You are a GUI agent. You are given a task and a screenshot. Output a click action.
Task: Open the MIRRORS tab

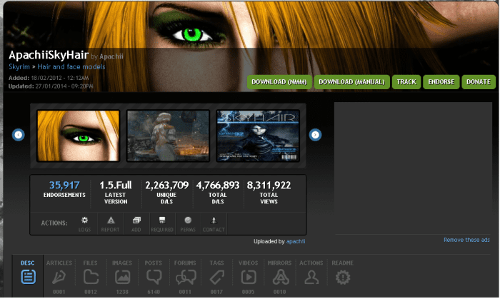click(x=280, y=277)
